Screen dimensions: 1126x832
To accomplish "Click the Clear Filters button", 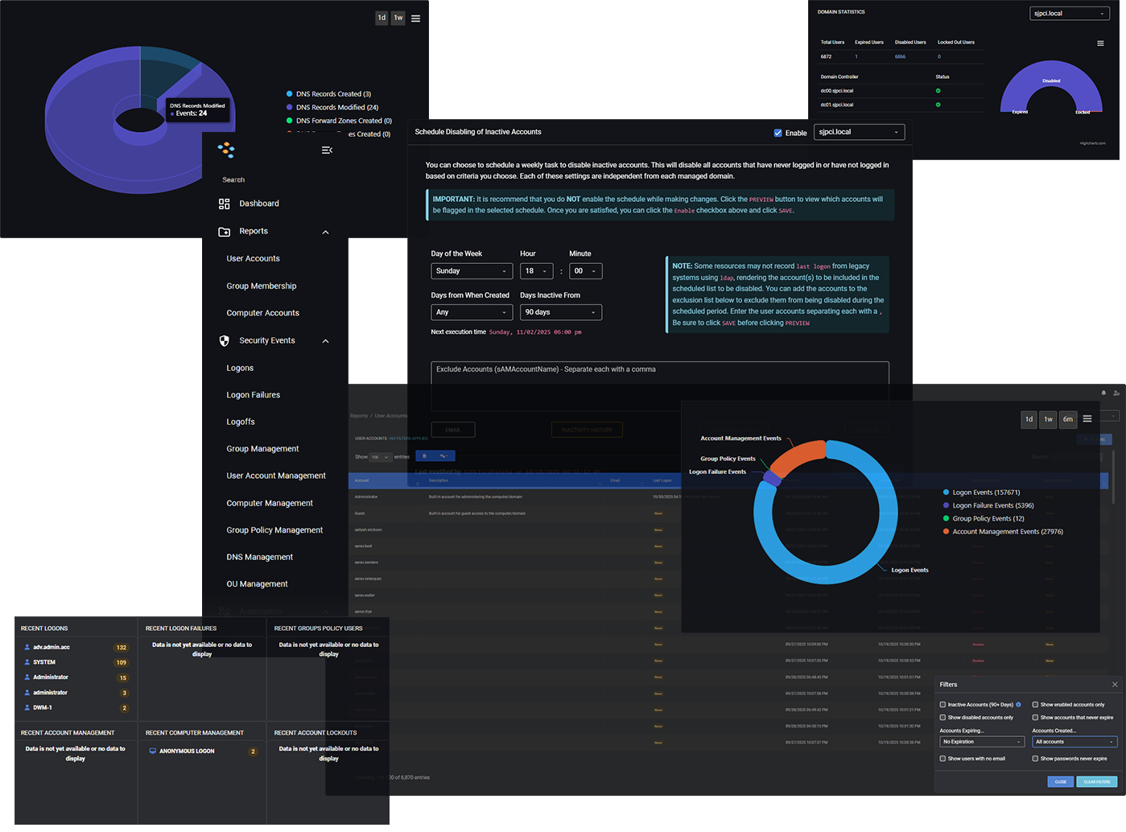I will tap(1096, 782).
